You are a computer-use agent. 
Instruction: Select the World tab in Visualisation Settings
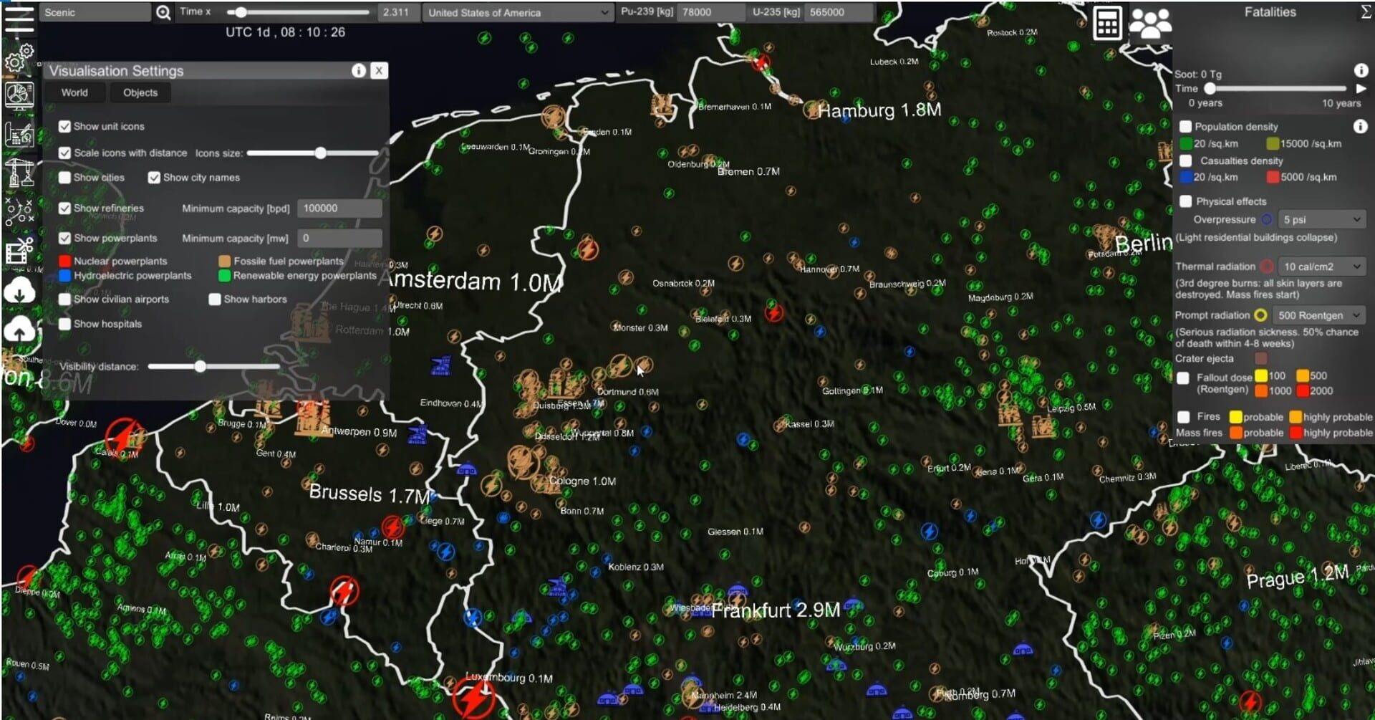click(x=75, y=92)
